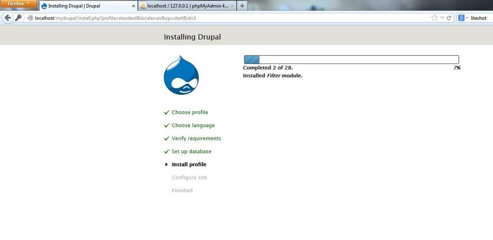Viewport: 493px width, 240px height.
Task: Click the Finished step
Action: (x=182, y=190)
